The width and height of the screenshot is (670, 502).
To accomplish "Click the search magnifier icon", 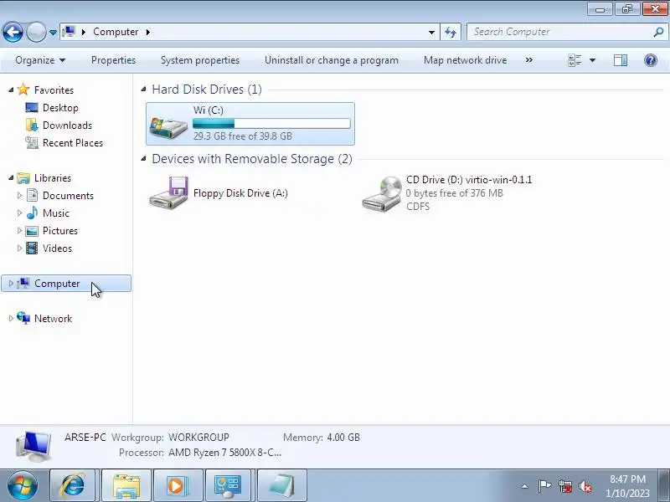I will [x=658, y=32].
